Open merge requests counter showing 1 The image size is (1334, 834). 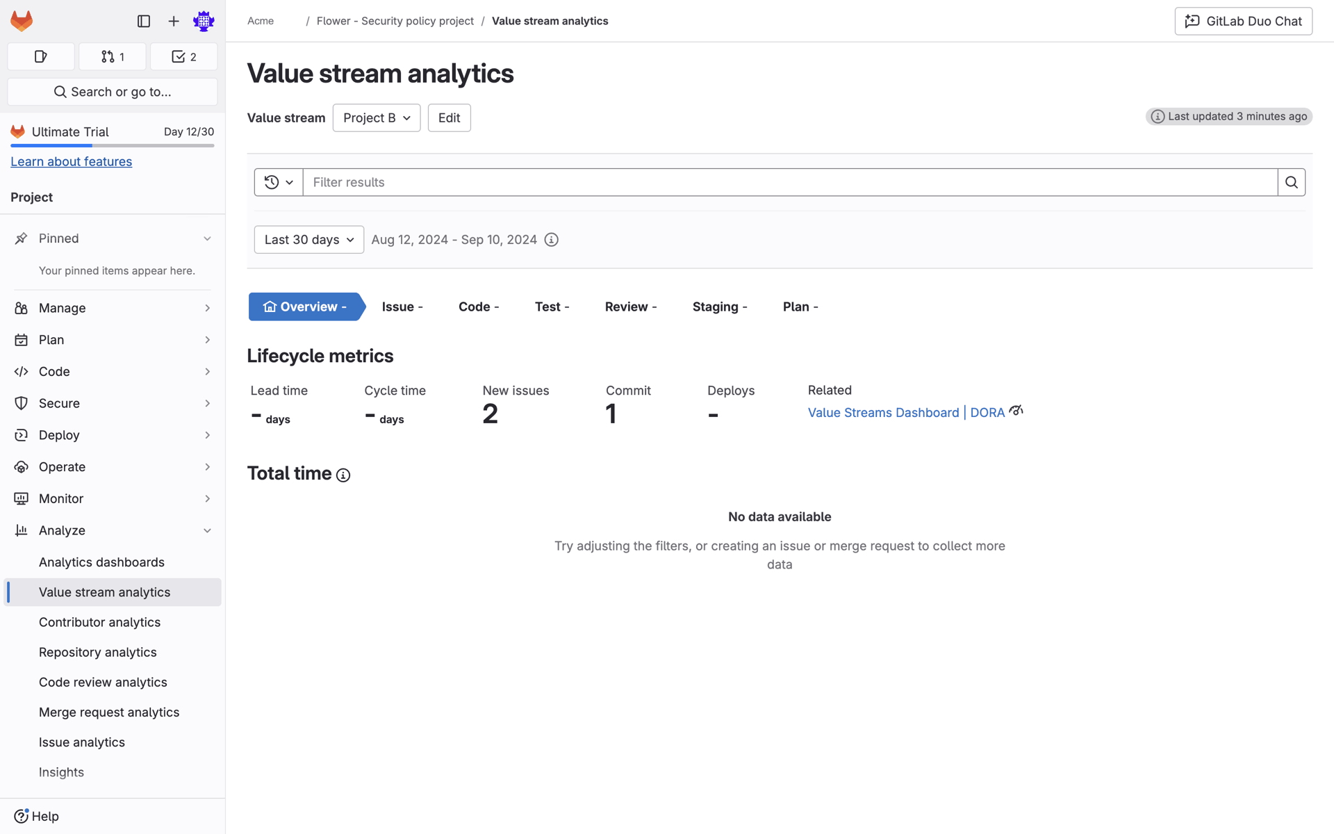pyautogui.click(x=113, y=57)
